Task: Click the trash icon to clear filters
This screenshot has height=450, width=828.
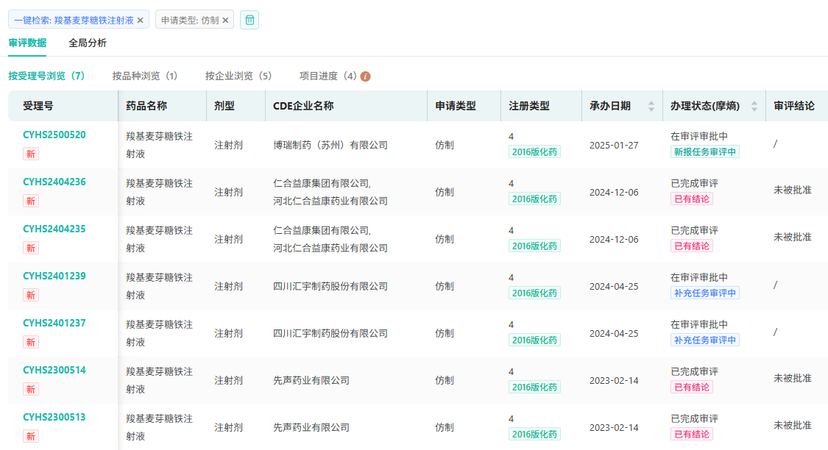Action: [x=250, y=20]
